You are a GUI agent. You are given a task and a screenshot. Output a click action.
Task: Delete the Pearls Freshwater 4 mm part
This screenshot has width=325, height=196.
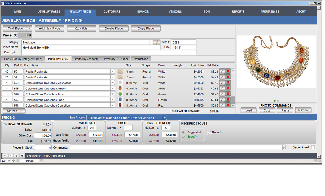228,71
